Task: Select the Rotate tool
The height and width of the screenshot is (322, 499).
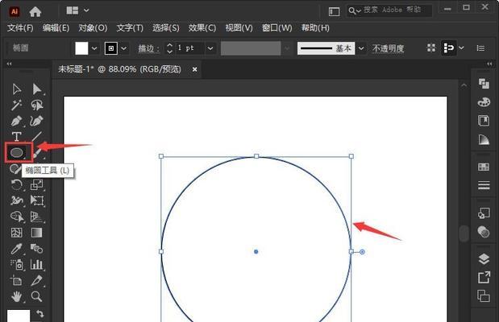Action: coord(17,184)
